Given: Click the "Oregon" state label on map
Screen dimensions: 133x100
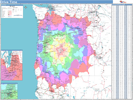Looking at the screenshot, I should click(65, 56).
